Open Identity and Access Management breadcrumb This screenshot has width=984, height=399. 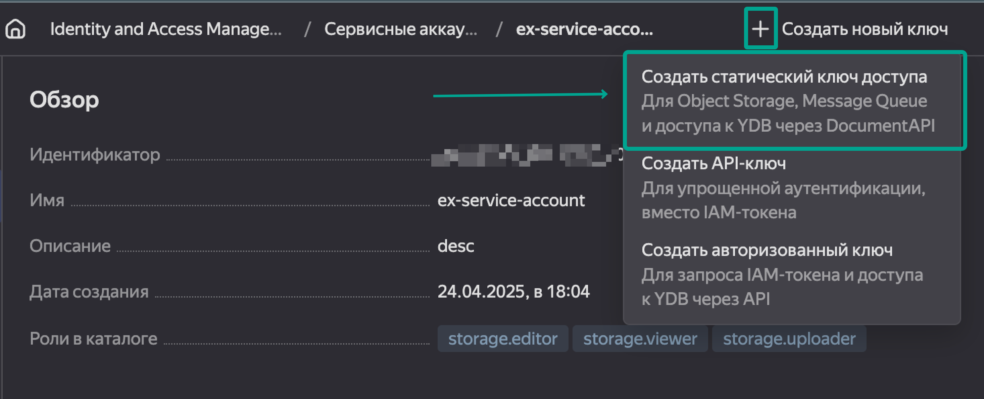(x=166, y=29)
